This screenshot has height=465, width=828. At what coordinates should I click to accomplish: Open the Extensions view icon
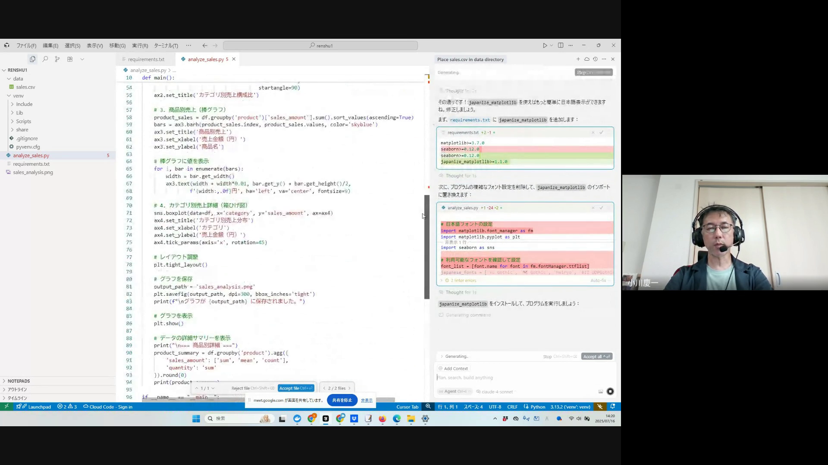tap(70, 59)
